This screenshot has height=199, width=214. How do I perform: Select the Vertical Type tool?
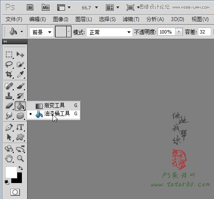click(20, 127)
